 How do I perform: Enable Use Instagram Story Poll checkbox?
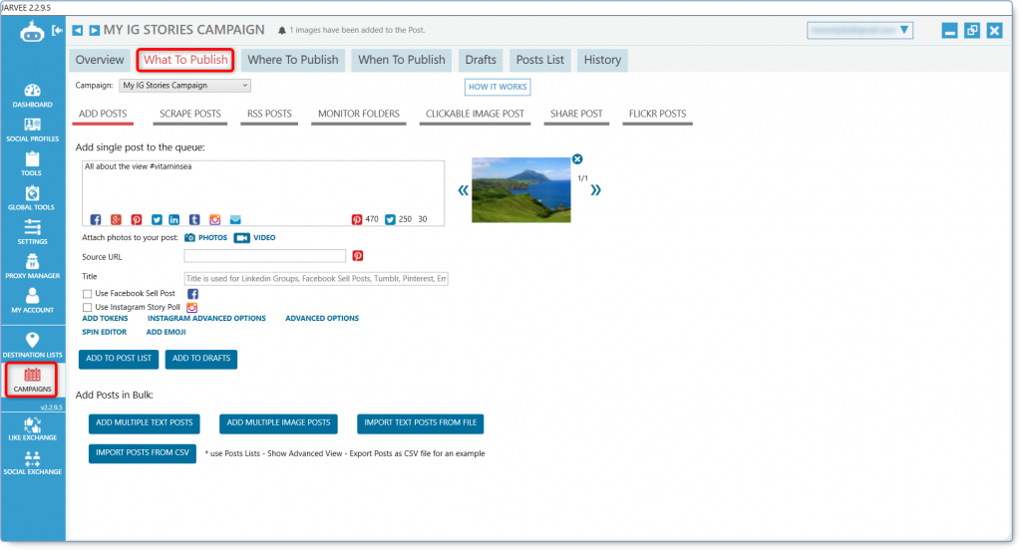(x=88, y=307)
